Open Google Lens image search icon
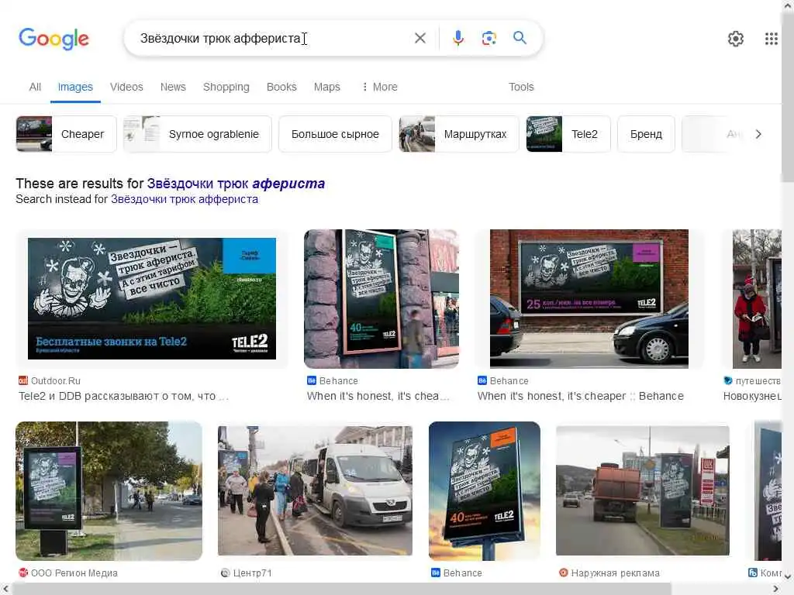Image resolution: width=794 pixels, height=595 pixels. coord(488,38)
